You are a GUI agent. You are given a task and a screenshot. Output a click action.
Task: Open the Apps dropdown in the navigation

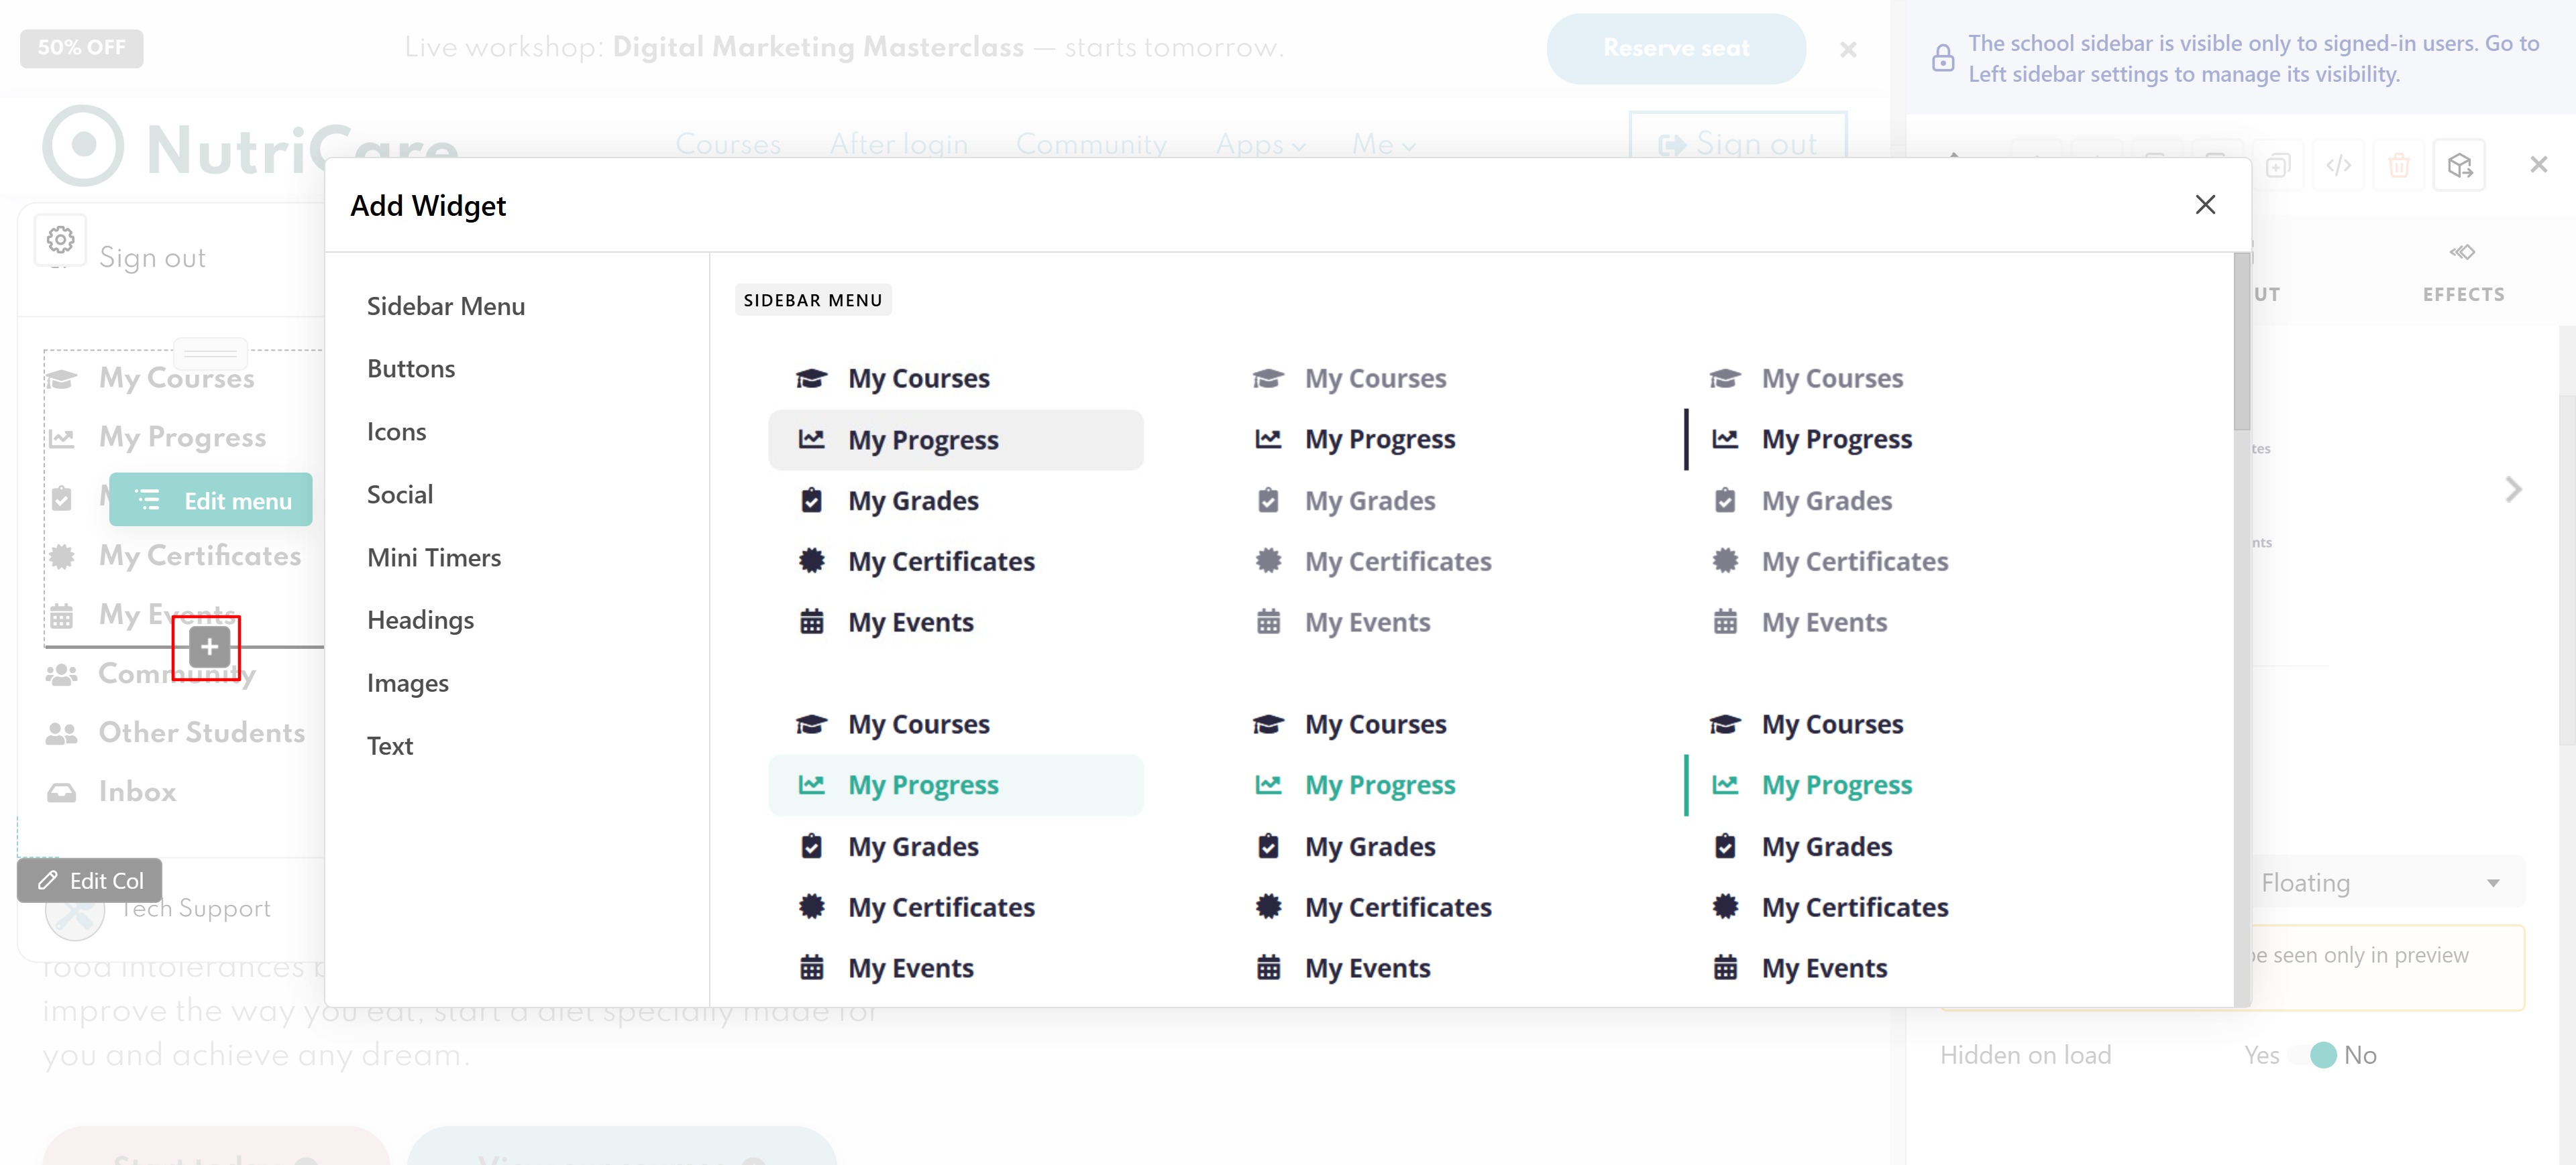pyautogui.click(x=1260, y=145)
